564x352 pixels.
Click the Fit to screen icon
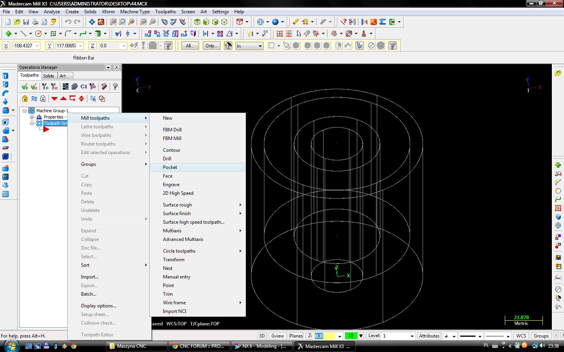point(92,22)
